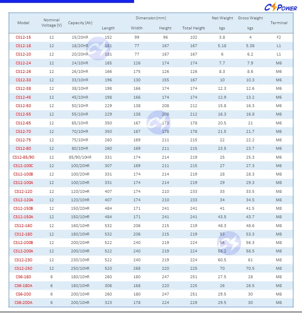The image size is (302, 314).
Task: Select model name CS12-24
Action: 23,63
